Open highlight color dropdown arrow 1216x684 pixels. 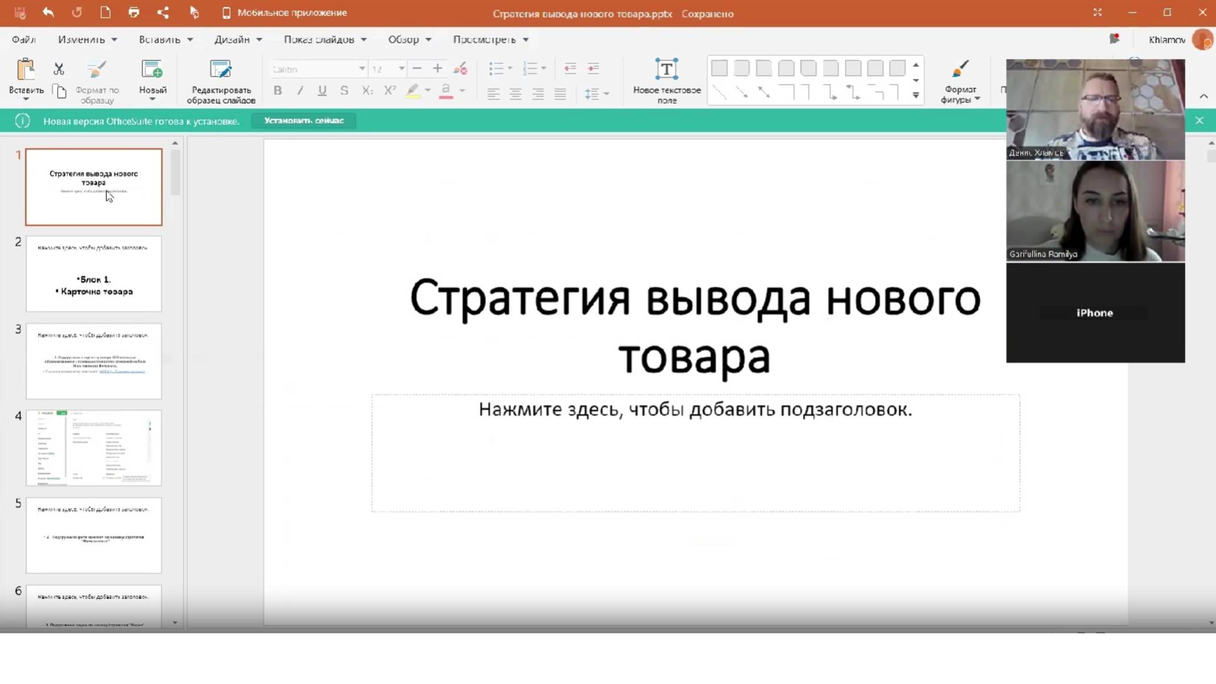pyautogui.click(x=428, y=91)
